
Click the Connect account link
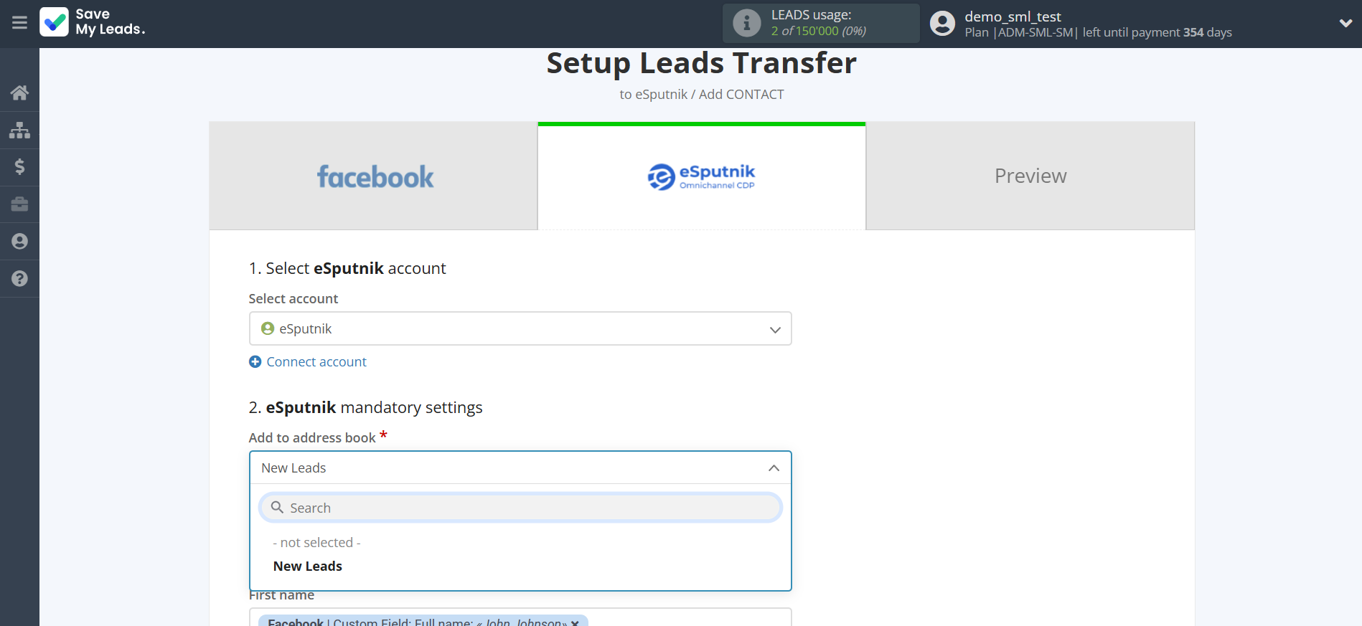click(x=316, y=362)
